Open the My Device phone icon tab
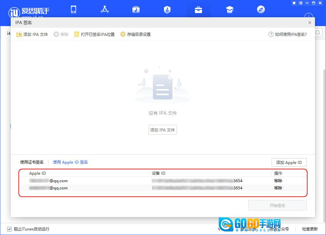Image resolution: width=326 pixels, height=235 pixels. click(74, 9)
